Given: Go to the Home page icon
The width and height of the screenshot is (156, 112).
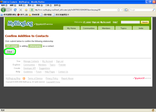Looking at the screenshot, I should coord(26,10).
